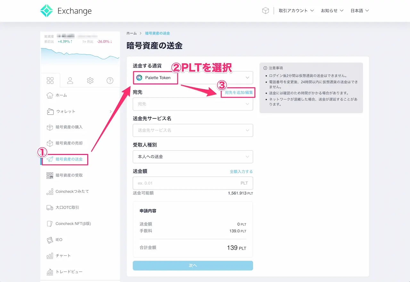410x282 pixels.
Task: Open 暗号資産の購入 in the sidebar
Action: point(69,127)
